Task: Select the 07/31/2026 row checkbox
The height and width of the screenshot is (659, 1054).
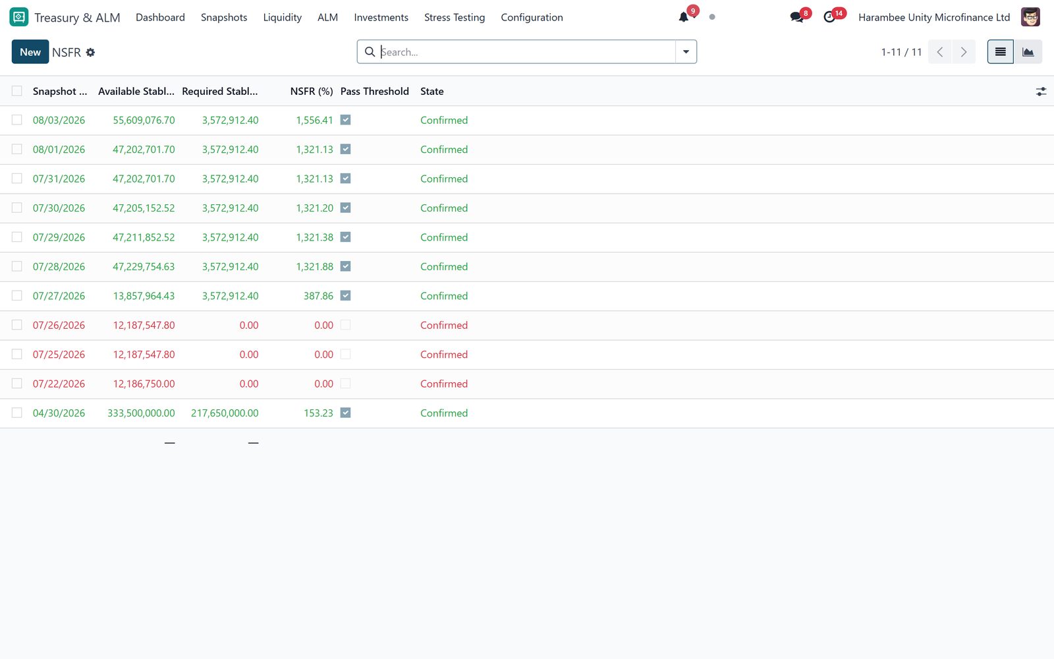Action: [x=17, y=179]
